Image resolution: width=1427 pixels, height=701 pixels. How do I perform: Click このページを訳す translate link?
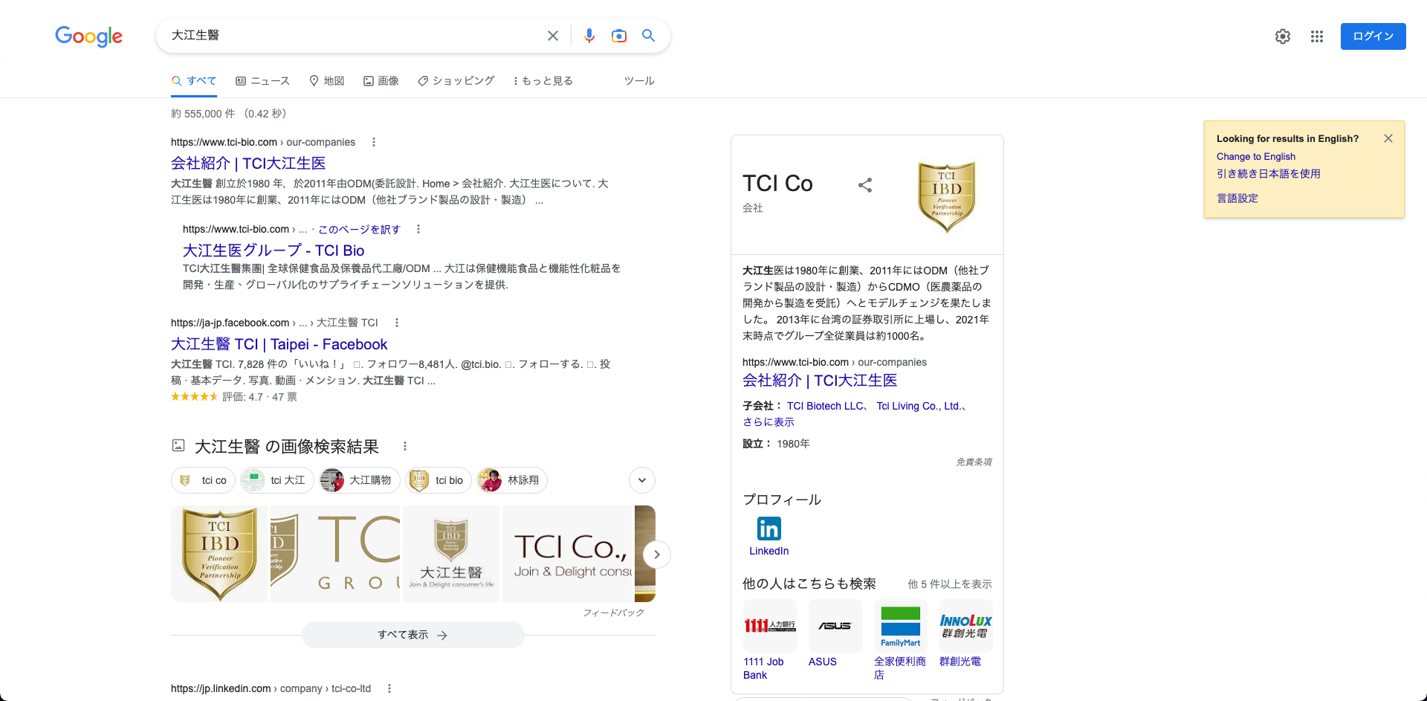click(x=360, y=230)
